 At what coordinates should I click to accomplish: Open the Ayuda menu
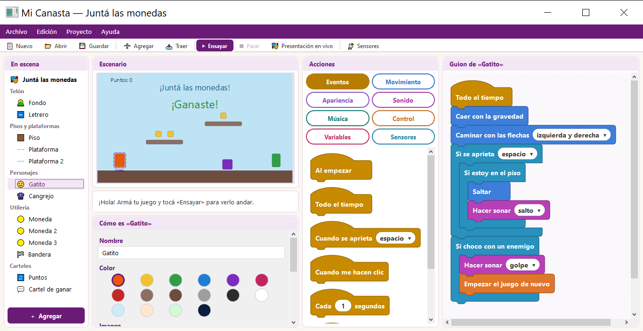(111, 32)
